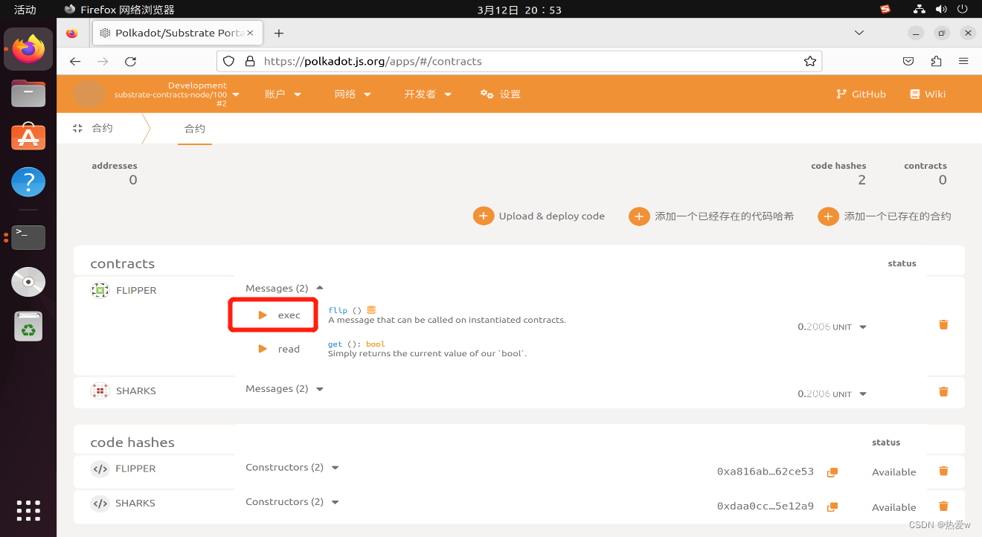Execute the flip message via exec button
Viewport: 982px width, 537px height.
click(x=279, y=315)
